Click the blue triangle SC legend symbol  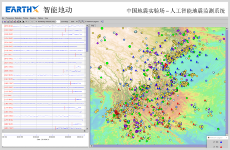coord(221,142)
